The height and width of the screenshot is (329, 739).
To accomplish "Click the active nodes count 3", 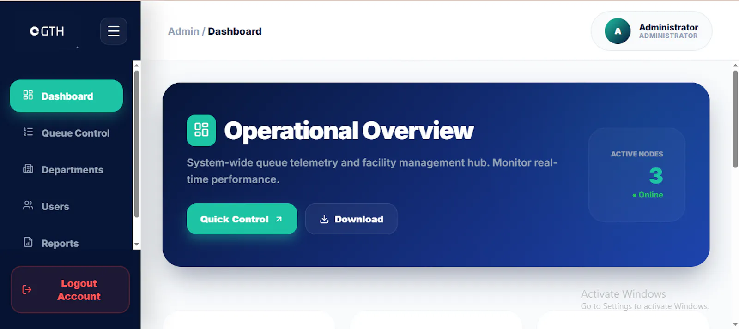I will pyautogui.click(x=656, y=176).
